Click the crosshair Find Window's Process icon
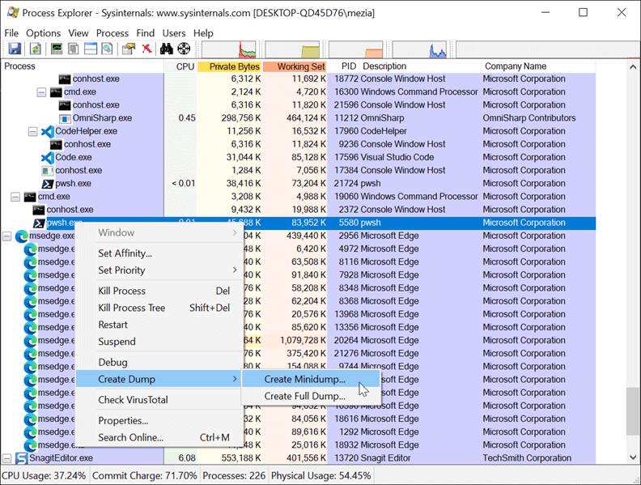Viewport: 641px width, 485px height. [x=184, y=49]
